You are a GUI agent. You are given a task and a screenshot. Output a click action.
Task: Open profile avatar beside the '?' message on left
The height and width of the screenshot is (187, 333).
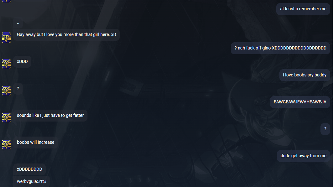6,91
